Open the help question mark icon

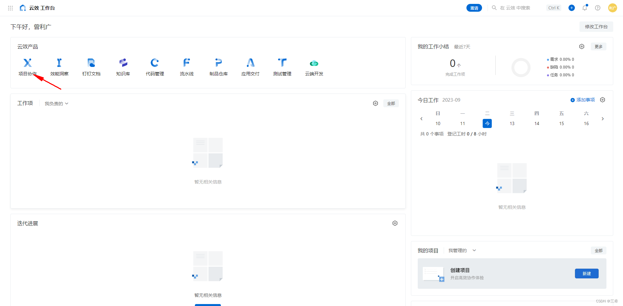598,8
